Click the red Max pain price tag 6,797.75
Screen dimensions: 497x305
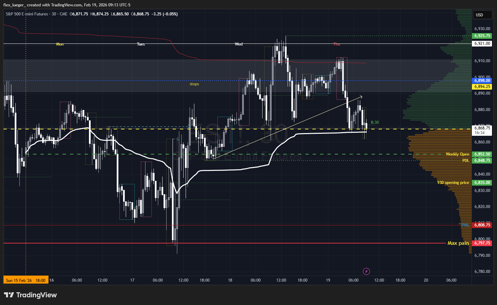click(482, 243)
